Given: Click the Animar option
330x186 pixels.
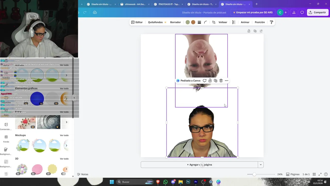Looking at the screenshot, I should pyautogui.click(x=245, y=22).
